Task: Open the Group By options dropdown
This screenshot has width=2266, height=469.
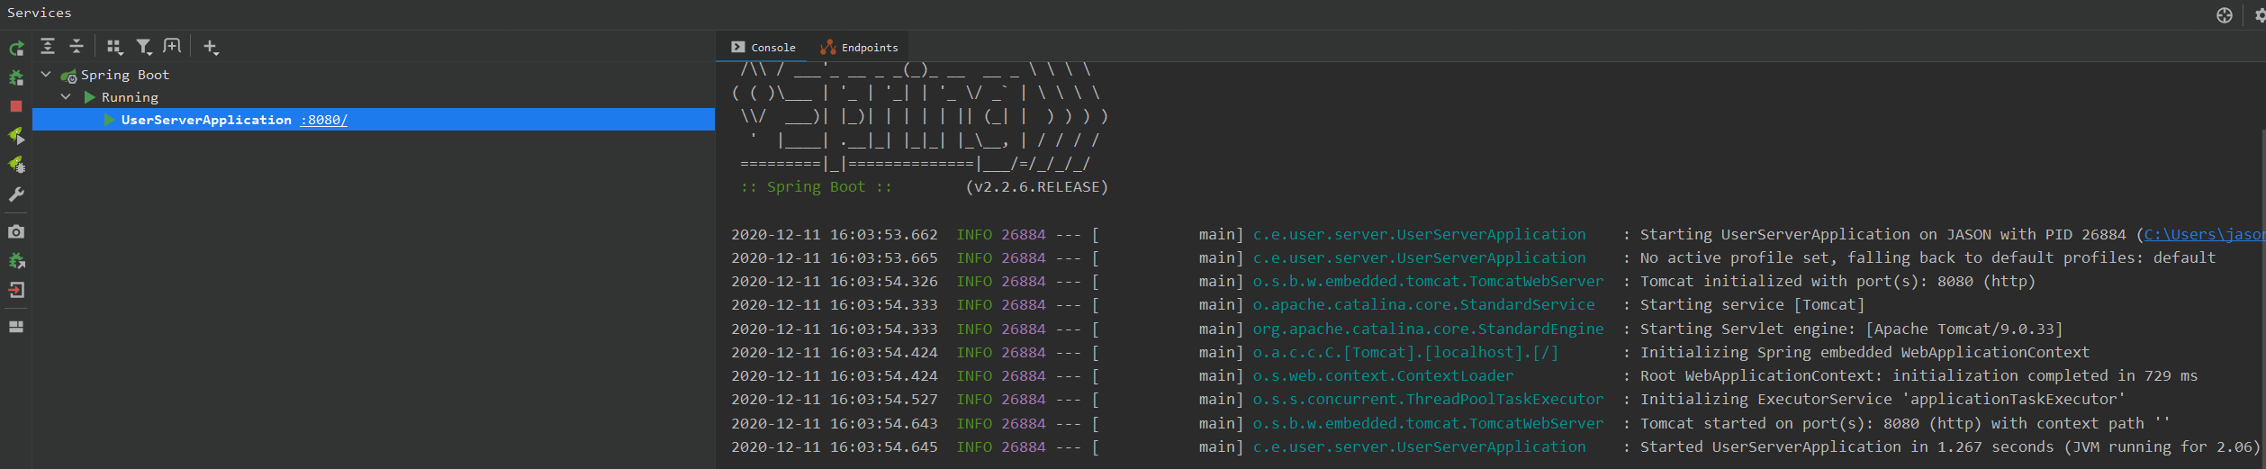Action: [x=114, y=47]
